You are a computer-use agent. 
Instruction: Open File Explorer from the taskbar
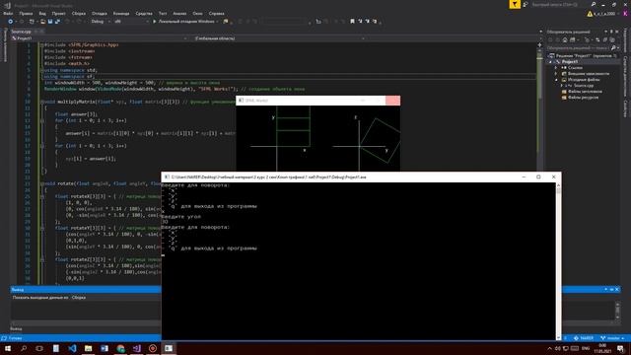[88, 348]
